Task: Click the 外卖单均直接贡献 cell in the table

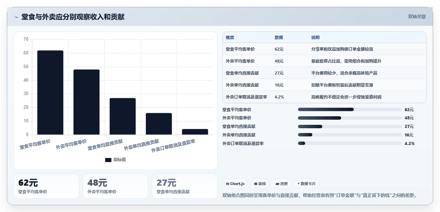Action: click(242, 85)
